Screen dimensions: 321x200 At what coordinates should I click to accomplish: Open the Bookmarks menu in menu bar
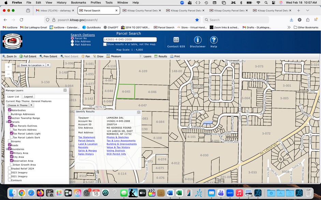[x=78, y=2]
